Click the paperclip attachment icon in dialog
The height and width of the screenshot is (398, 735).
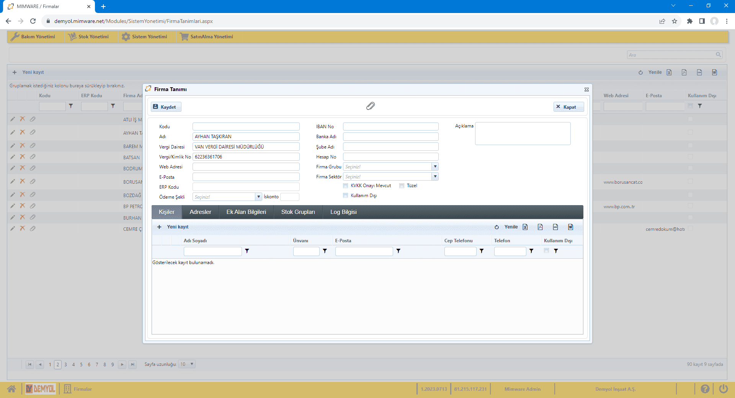tap(370, 106)
